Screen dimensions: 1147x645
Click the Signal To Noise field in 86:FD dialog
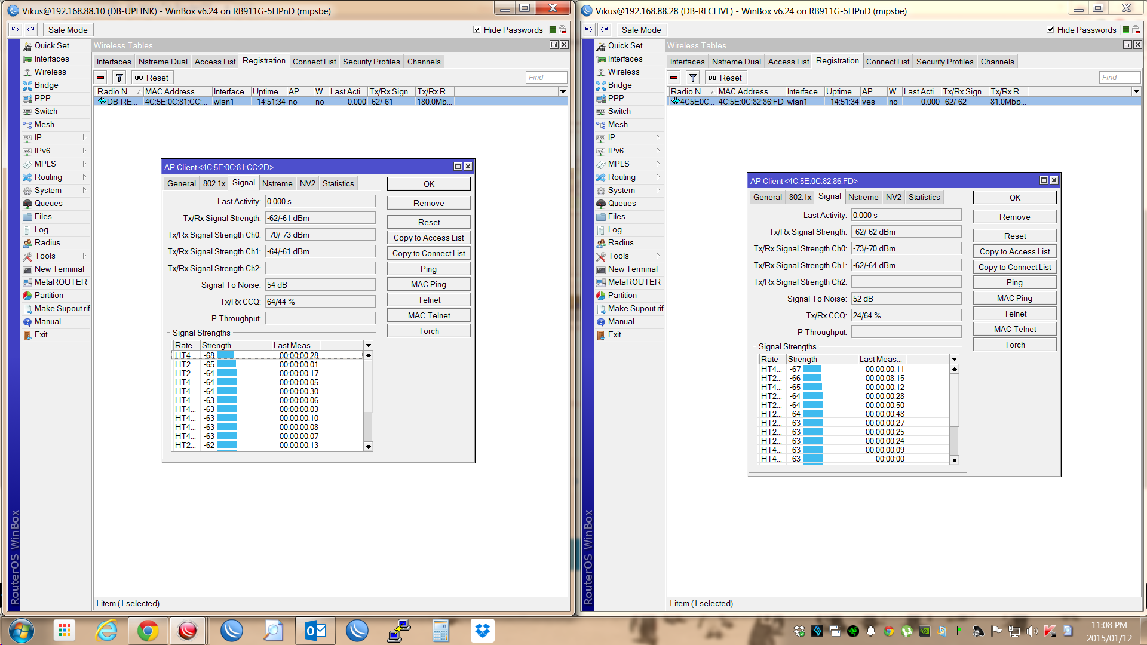click(906, 299)
